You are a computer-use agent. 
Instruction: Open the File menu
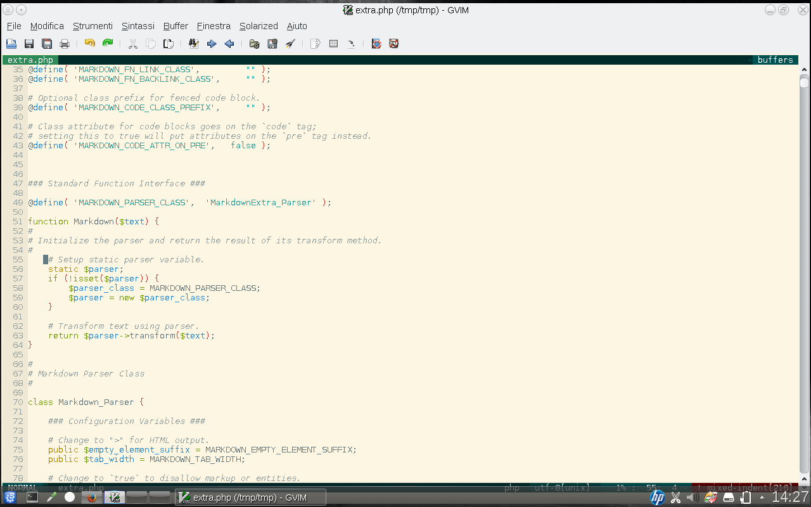(14, 26)
